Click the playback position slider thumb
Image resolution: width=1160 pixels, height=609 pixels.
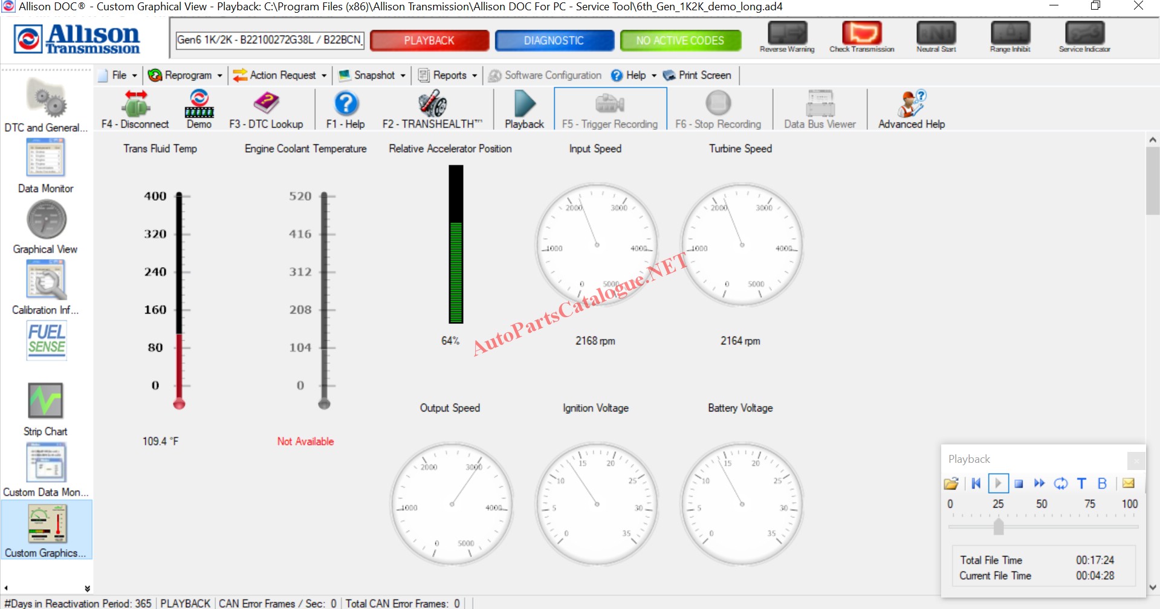click(x=999, y=526)
